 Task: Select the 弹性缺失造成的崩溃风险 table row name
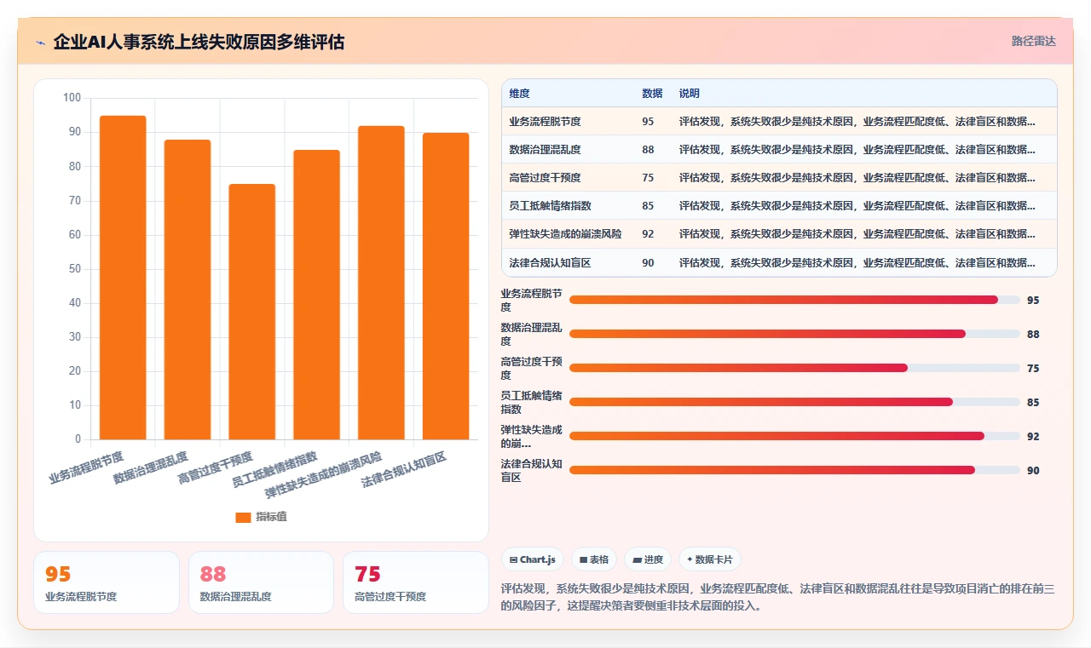click(565, 234)
